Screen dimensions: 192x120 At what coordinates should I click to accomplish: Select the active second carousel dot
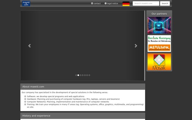coord(78,75)
